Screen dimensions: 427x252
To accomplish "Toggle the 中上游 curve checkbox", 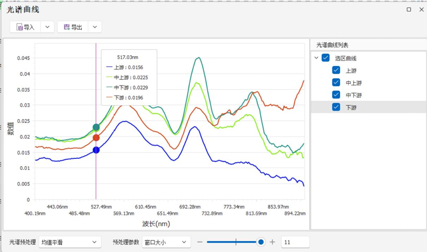I will [x=336, y=83].
